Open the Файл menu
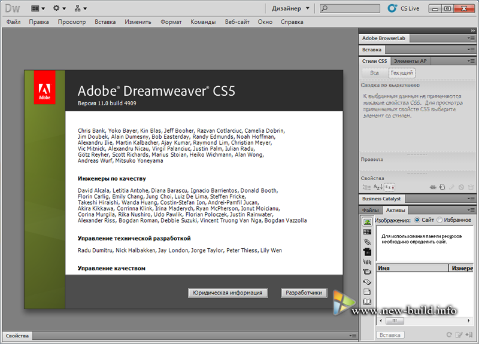 [13, 22]
